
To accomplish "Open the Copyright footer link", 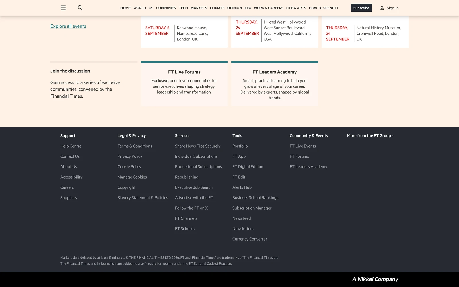I will [127, 187].
